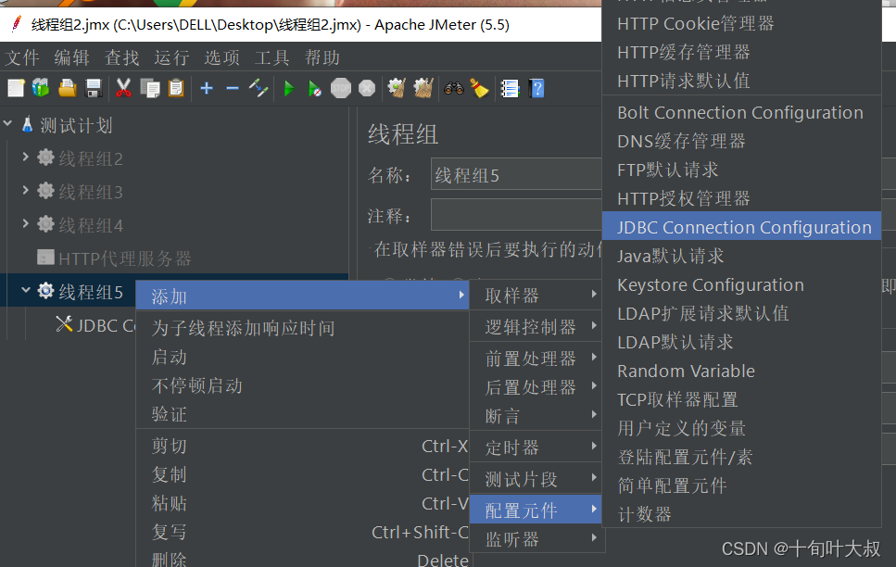The image size is (896, 567).
Task: Open the 查找 menu
Action: [x=121, y=57]
